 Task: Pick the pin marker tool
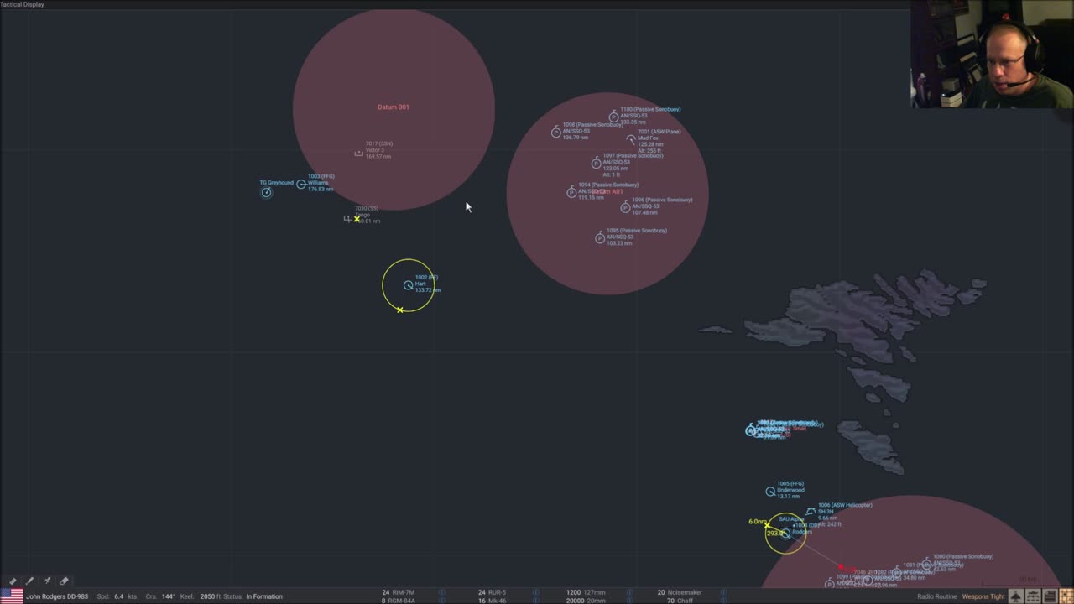(47, 581)
